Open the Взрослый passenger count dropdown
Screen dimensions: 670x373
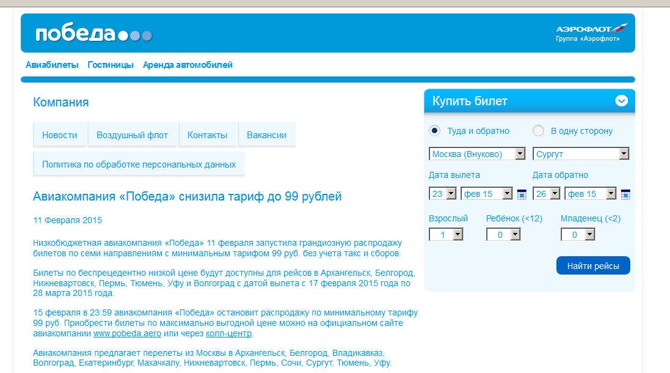coord(446,234)
